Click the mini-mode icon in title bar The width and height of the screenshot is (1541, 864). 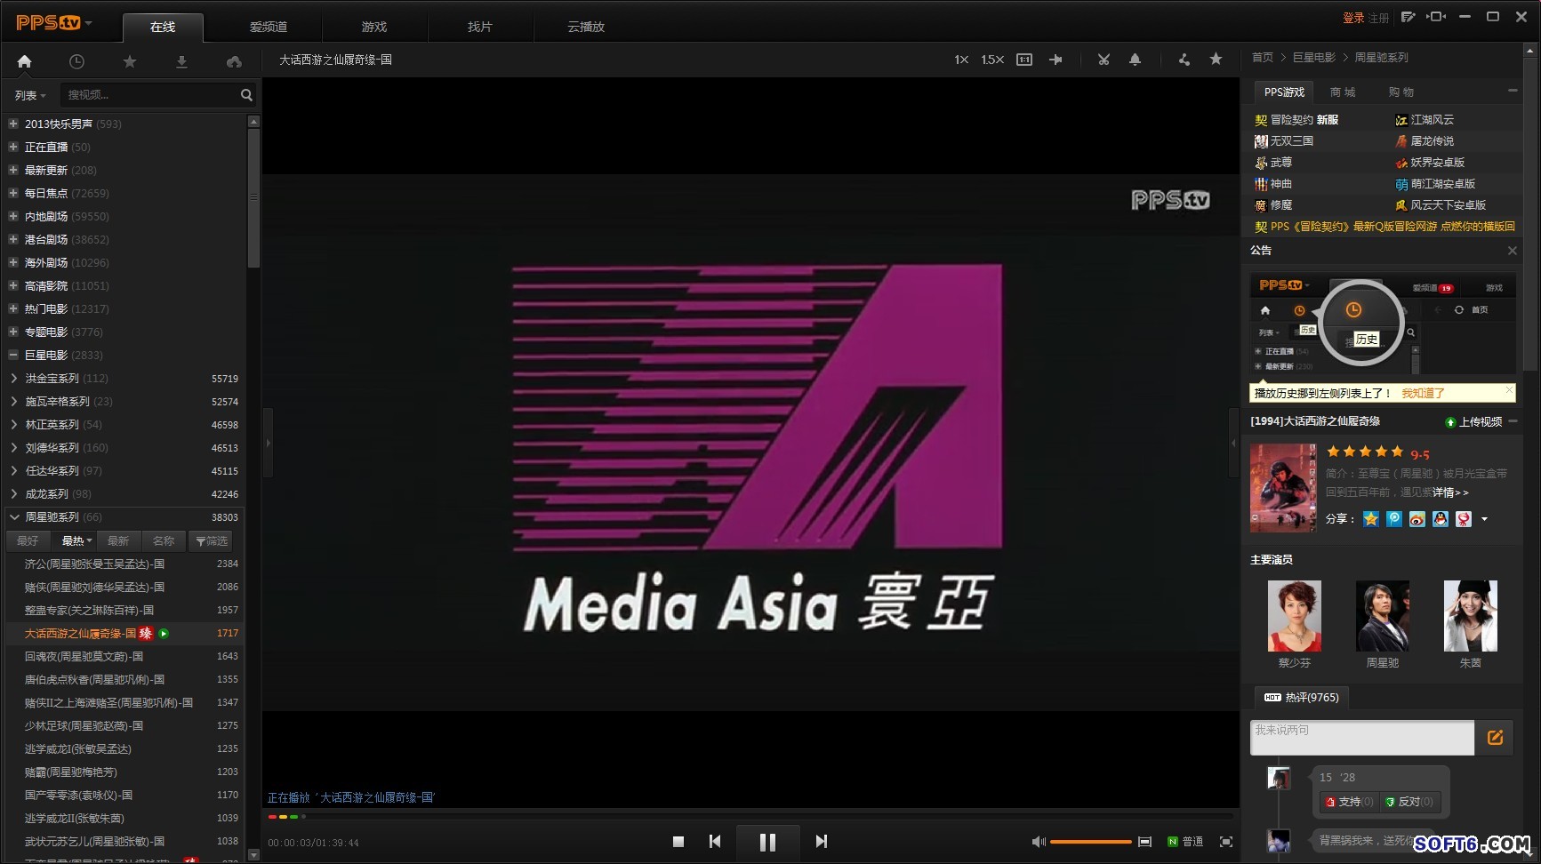coord(1436,17)
